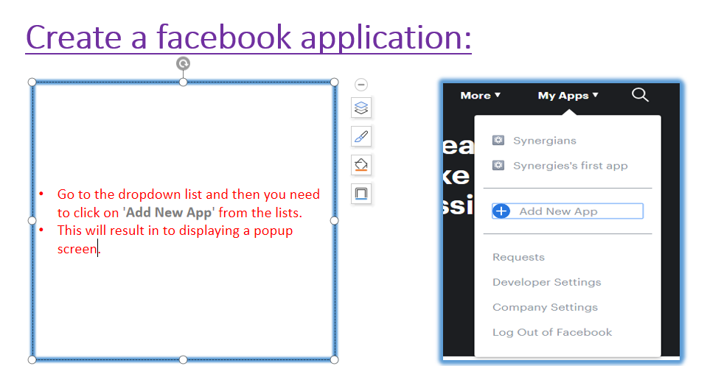Click the slide title 'Create a facebook application:'

click(248, 37)
